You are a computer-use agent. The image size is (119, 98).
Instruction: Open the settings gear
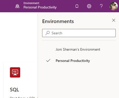click(89, 6)
